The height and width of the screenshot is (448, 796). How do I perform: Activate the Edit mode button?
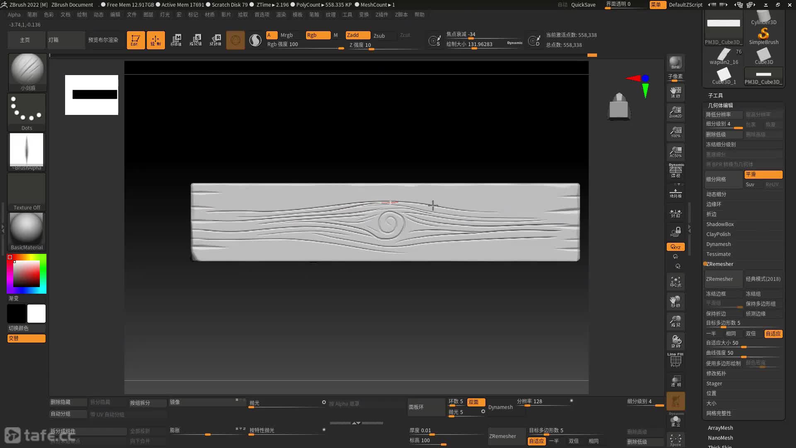[136, 40]
